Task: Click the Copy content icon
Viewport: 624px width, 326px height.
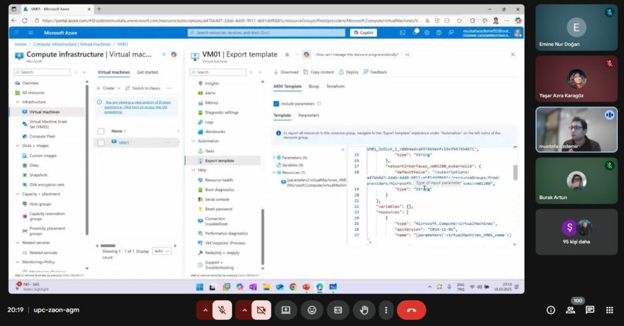Action: pos(306,72)
